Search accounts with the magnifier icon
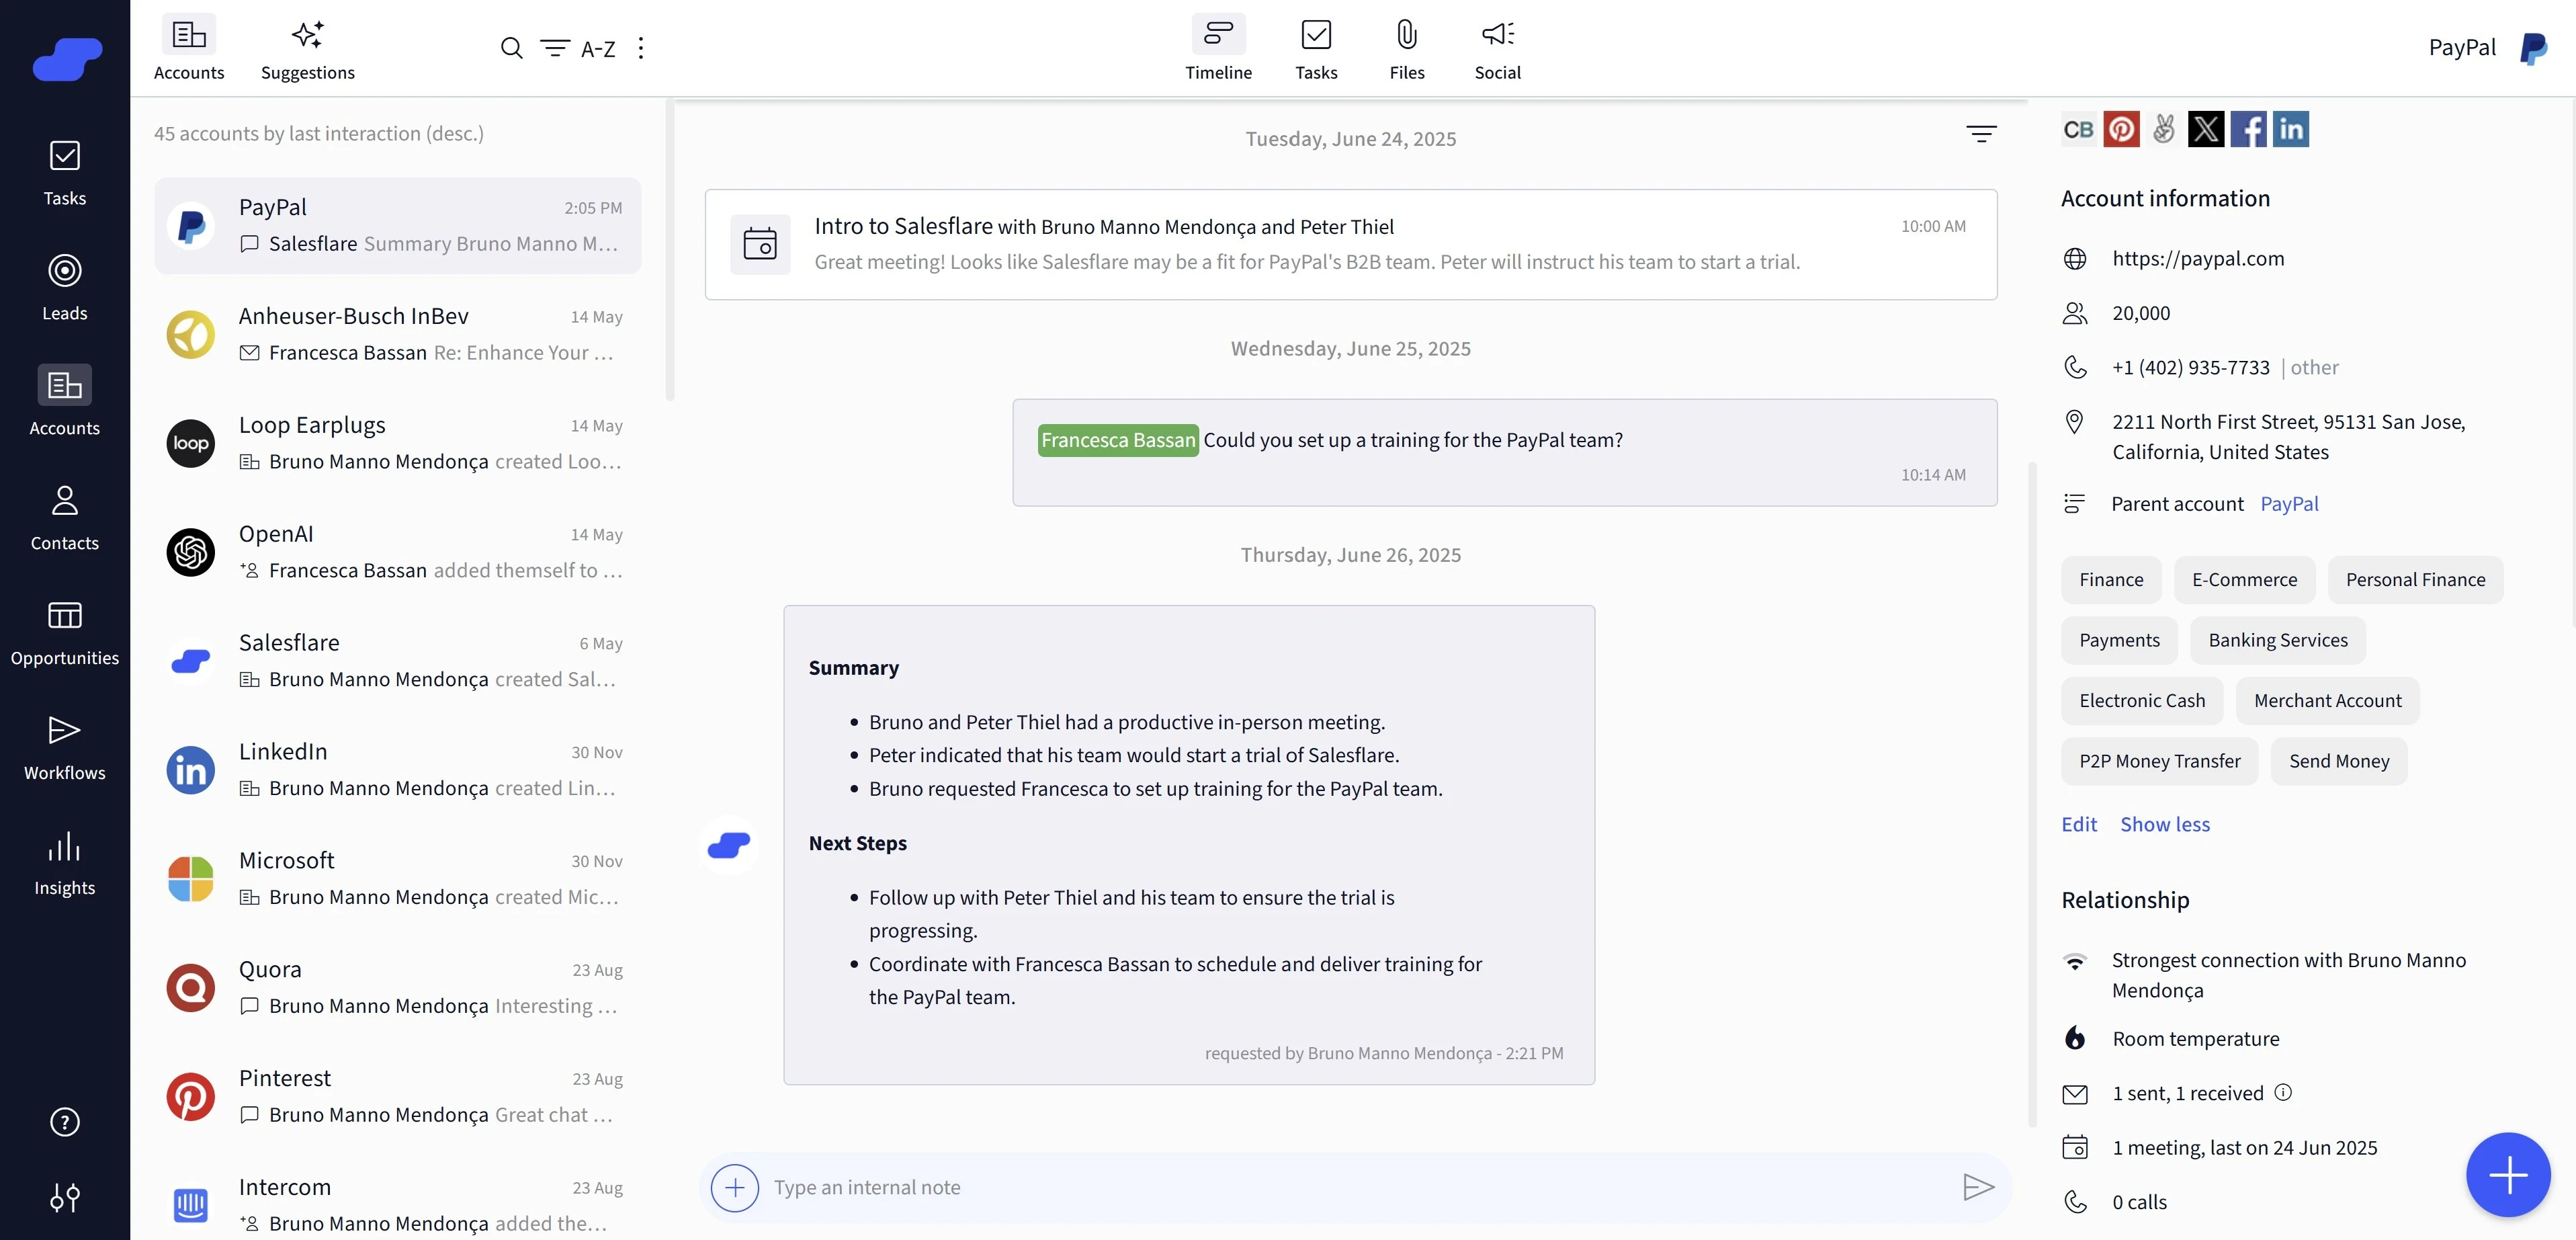This screenshot has height=1240, width=2576. click(511, 48)
